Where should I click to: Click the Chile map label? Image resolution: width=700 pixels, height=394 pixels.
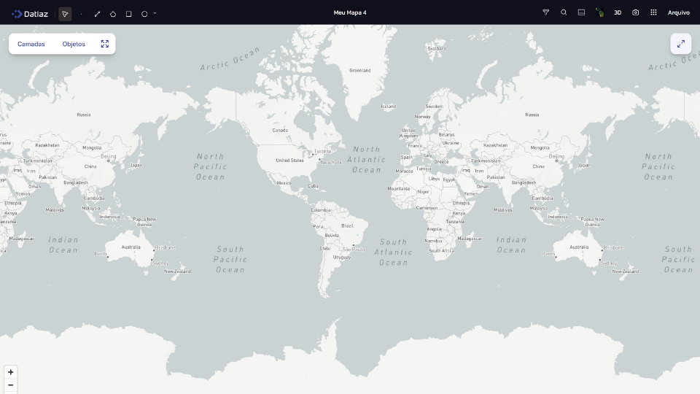pos(324,248)
